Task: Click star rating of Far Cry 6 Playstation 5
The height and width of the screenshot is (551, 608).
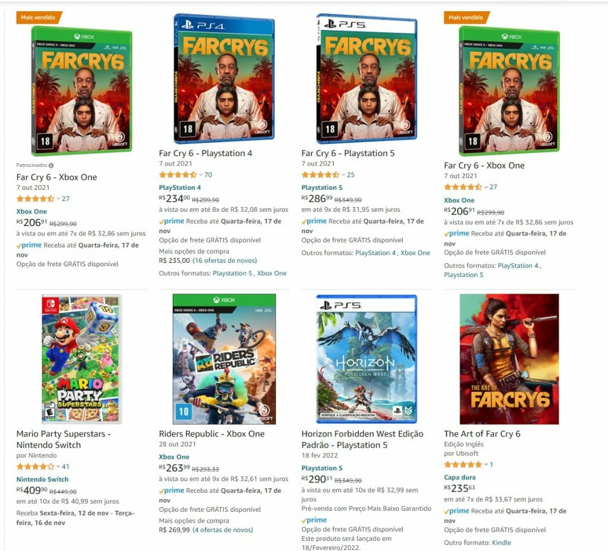Action: pos(320,174)
